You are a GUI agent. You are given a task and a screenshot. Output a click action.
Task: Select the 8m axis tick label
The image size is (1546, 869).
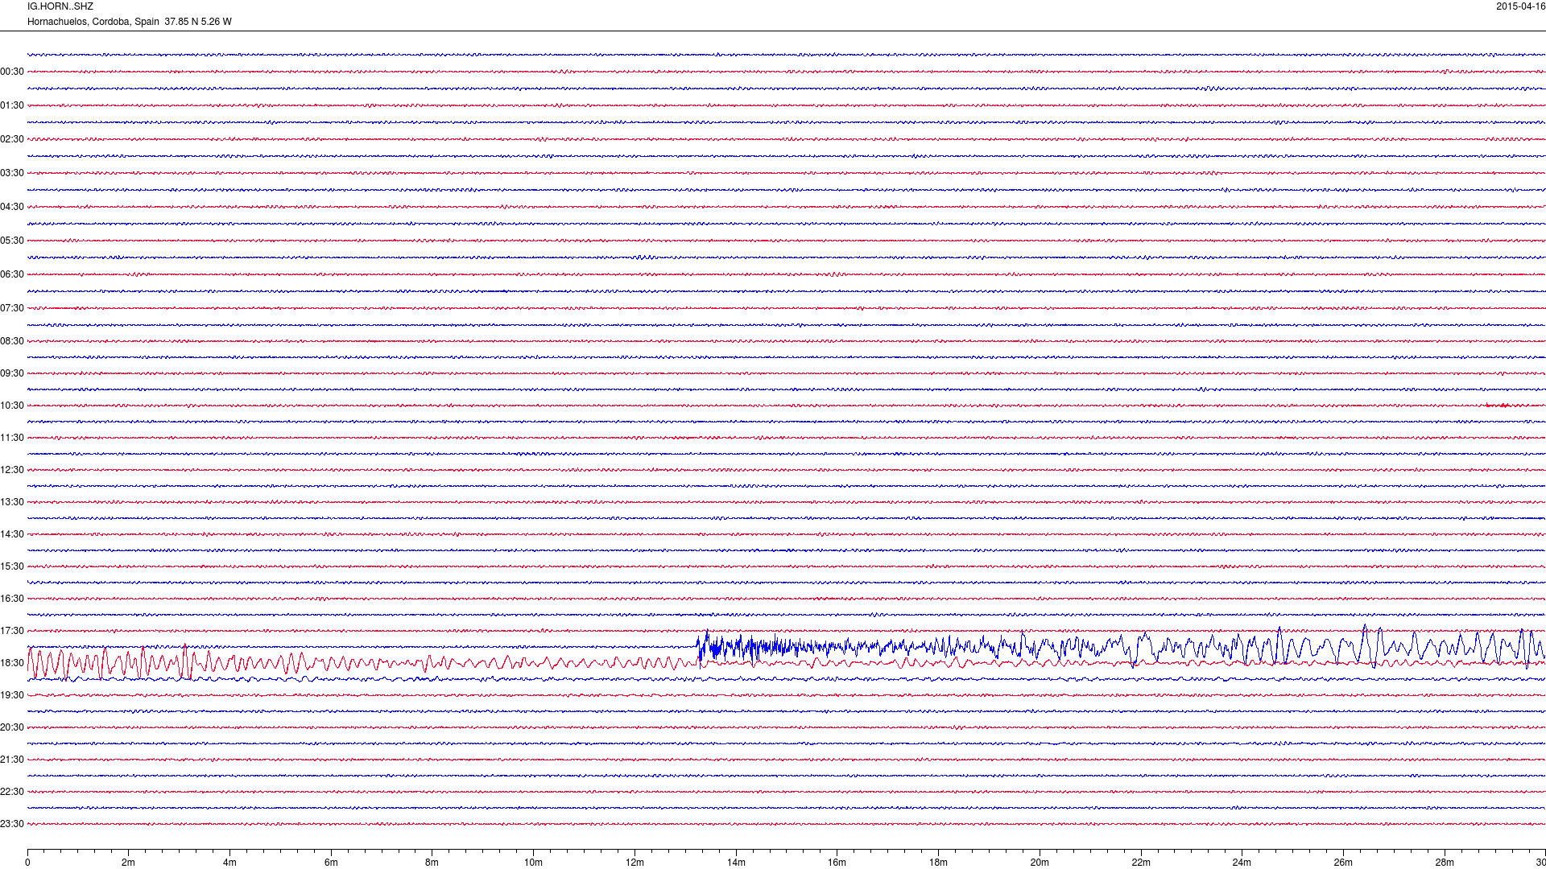(x=432, y=863)
